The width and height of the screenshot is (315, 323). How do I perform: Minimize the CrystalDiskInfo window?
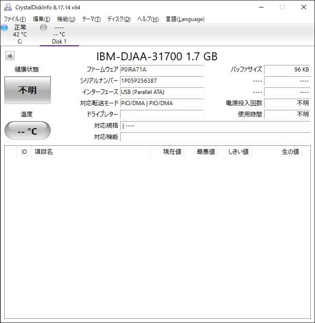tap(261, 7)
